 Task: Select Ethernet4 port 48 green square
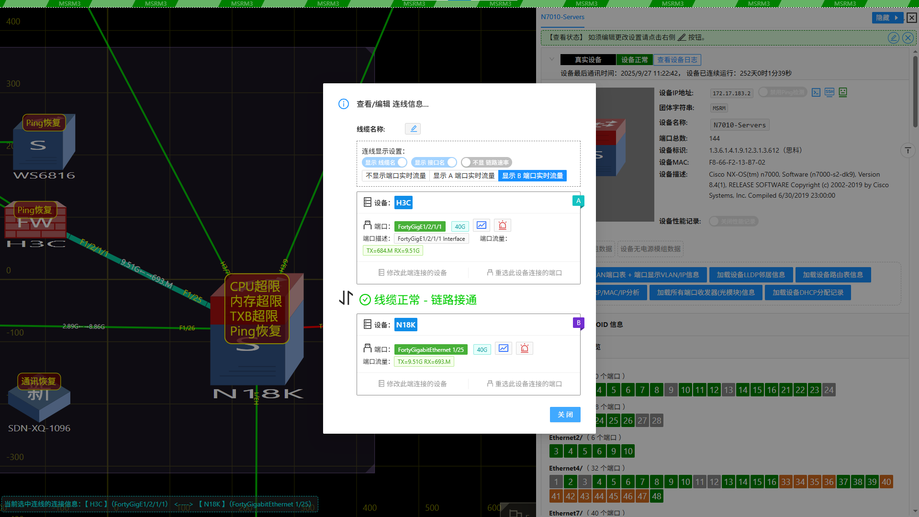click(656, 496)
